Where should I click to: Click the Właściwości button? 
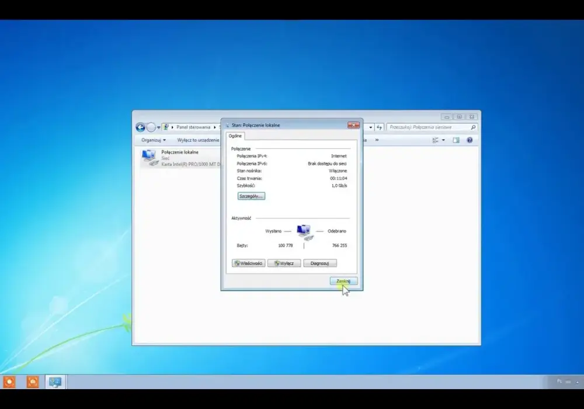248,263
